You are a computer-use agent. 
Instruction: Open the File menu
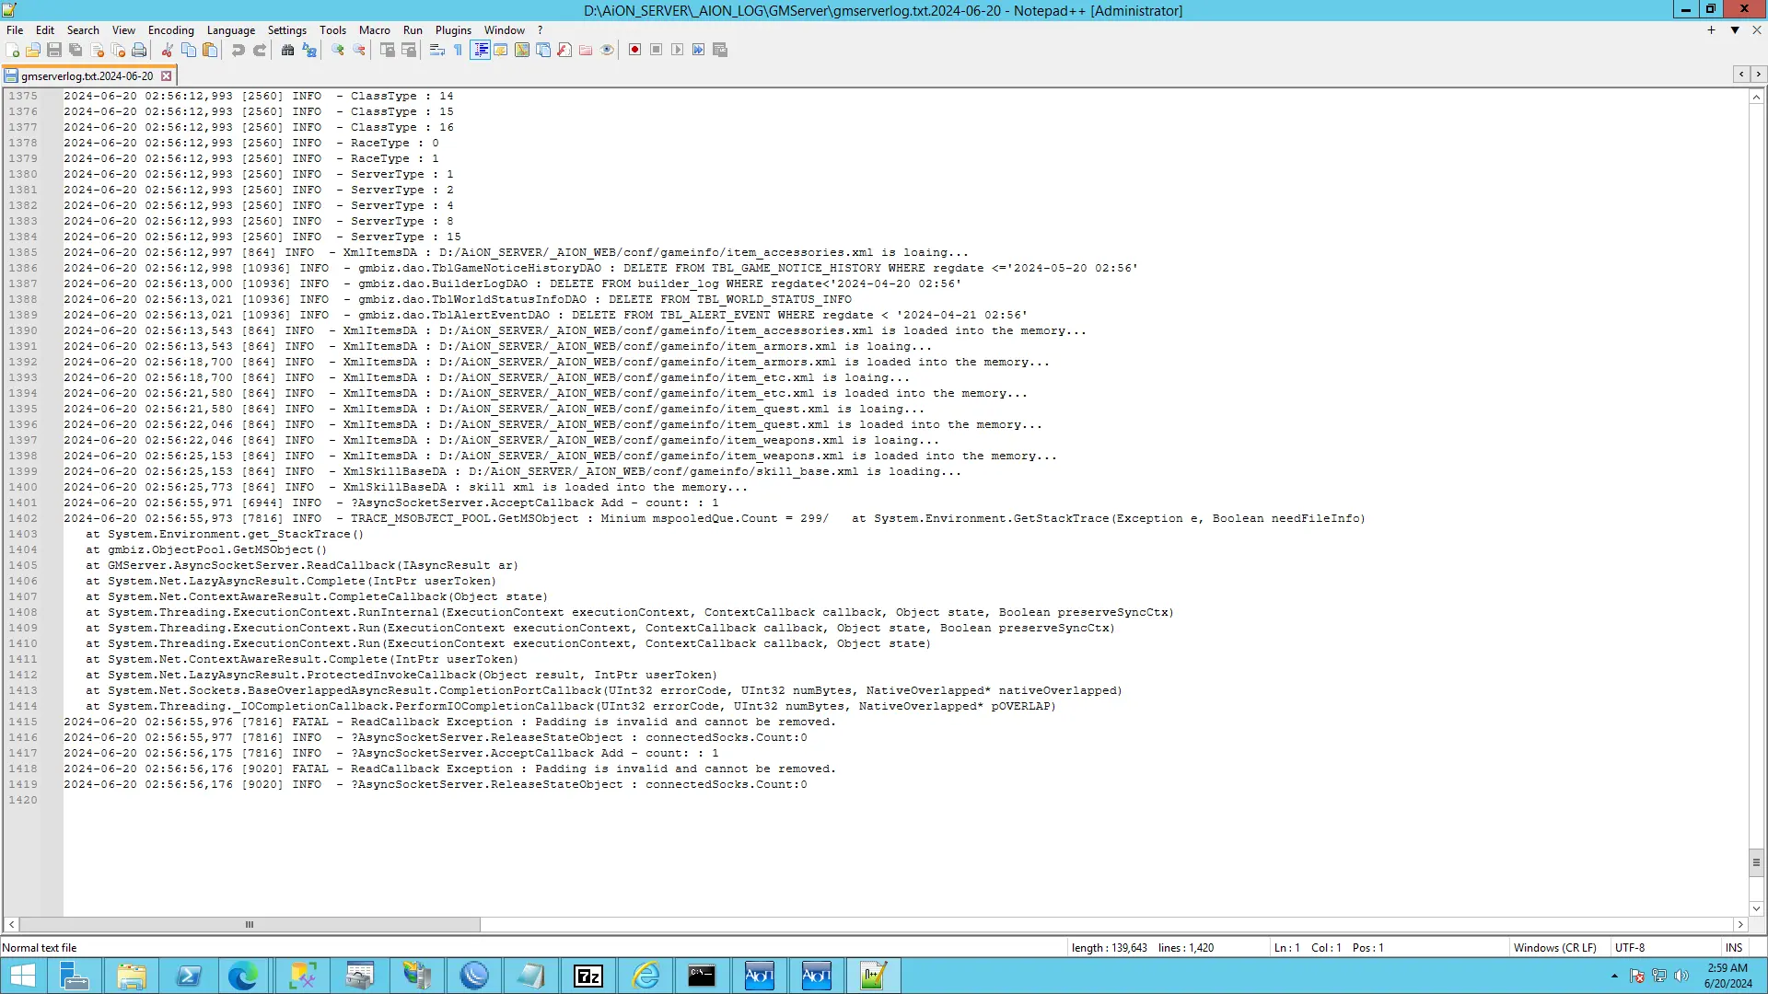pos(15,30)
